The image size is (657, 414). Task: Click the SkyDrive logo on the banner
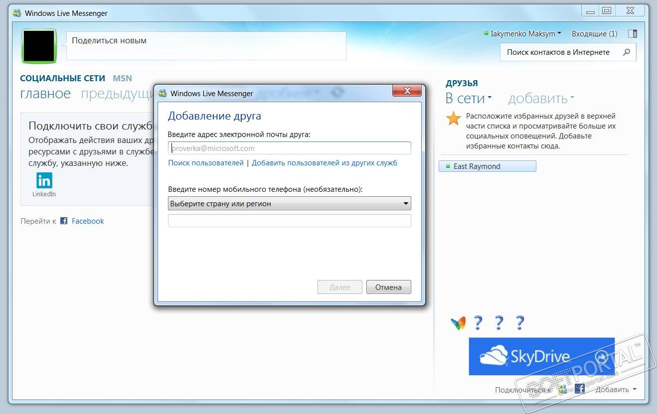pos(525,357)
